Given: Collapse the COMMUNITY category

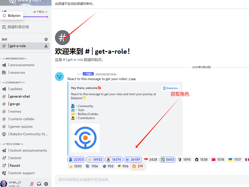Looking at the screenshot, I should (x=13, y=83).
